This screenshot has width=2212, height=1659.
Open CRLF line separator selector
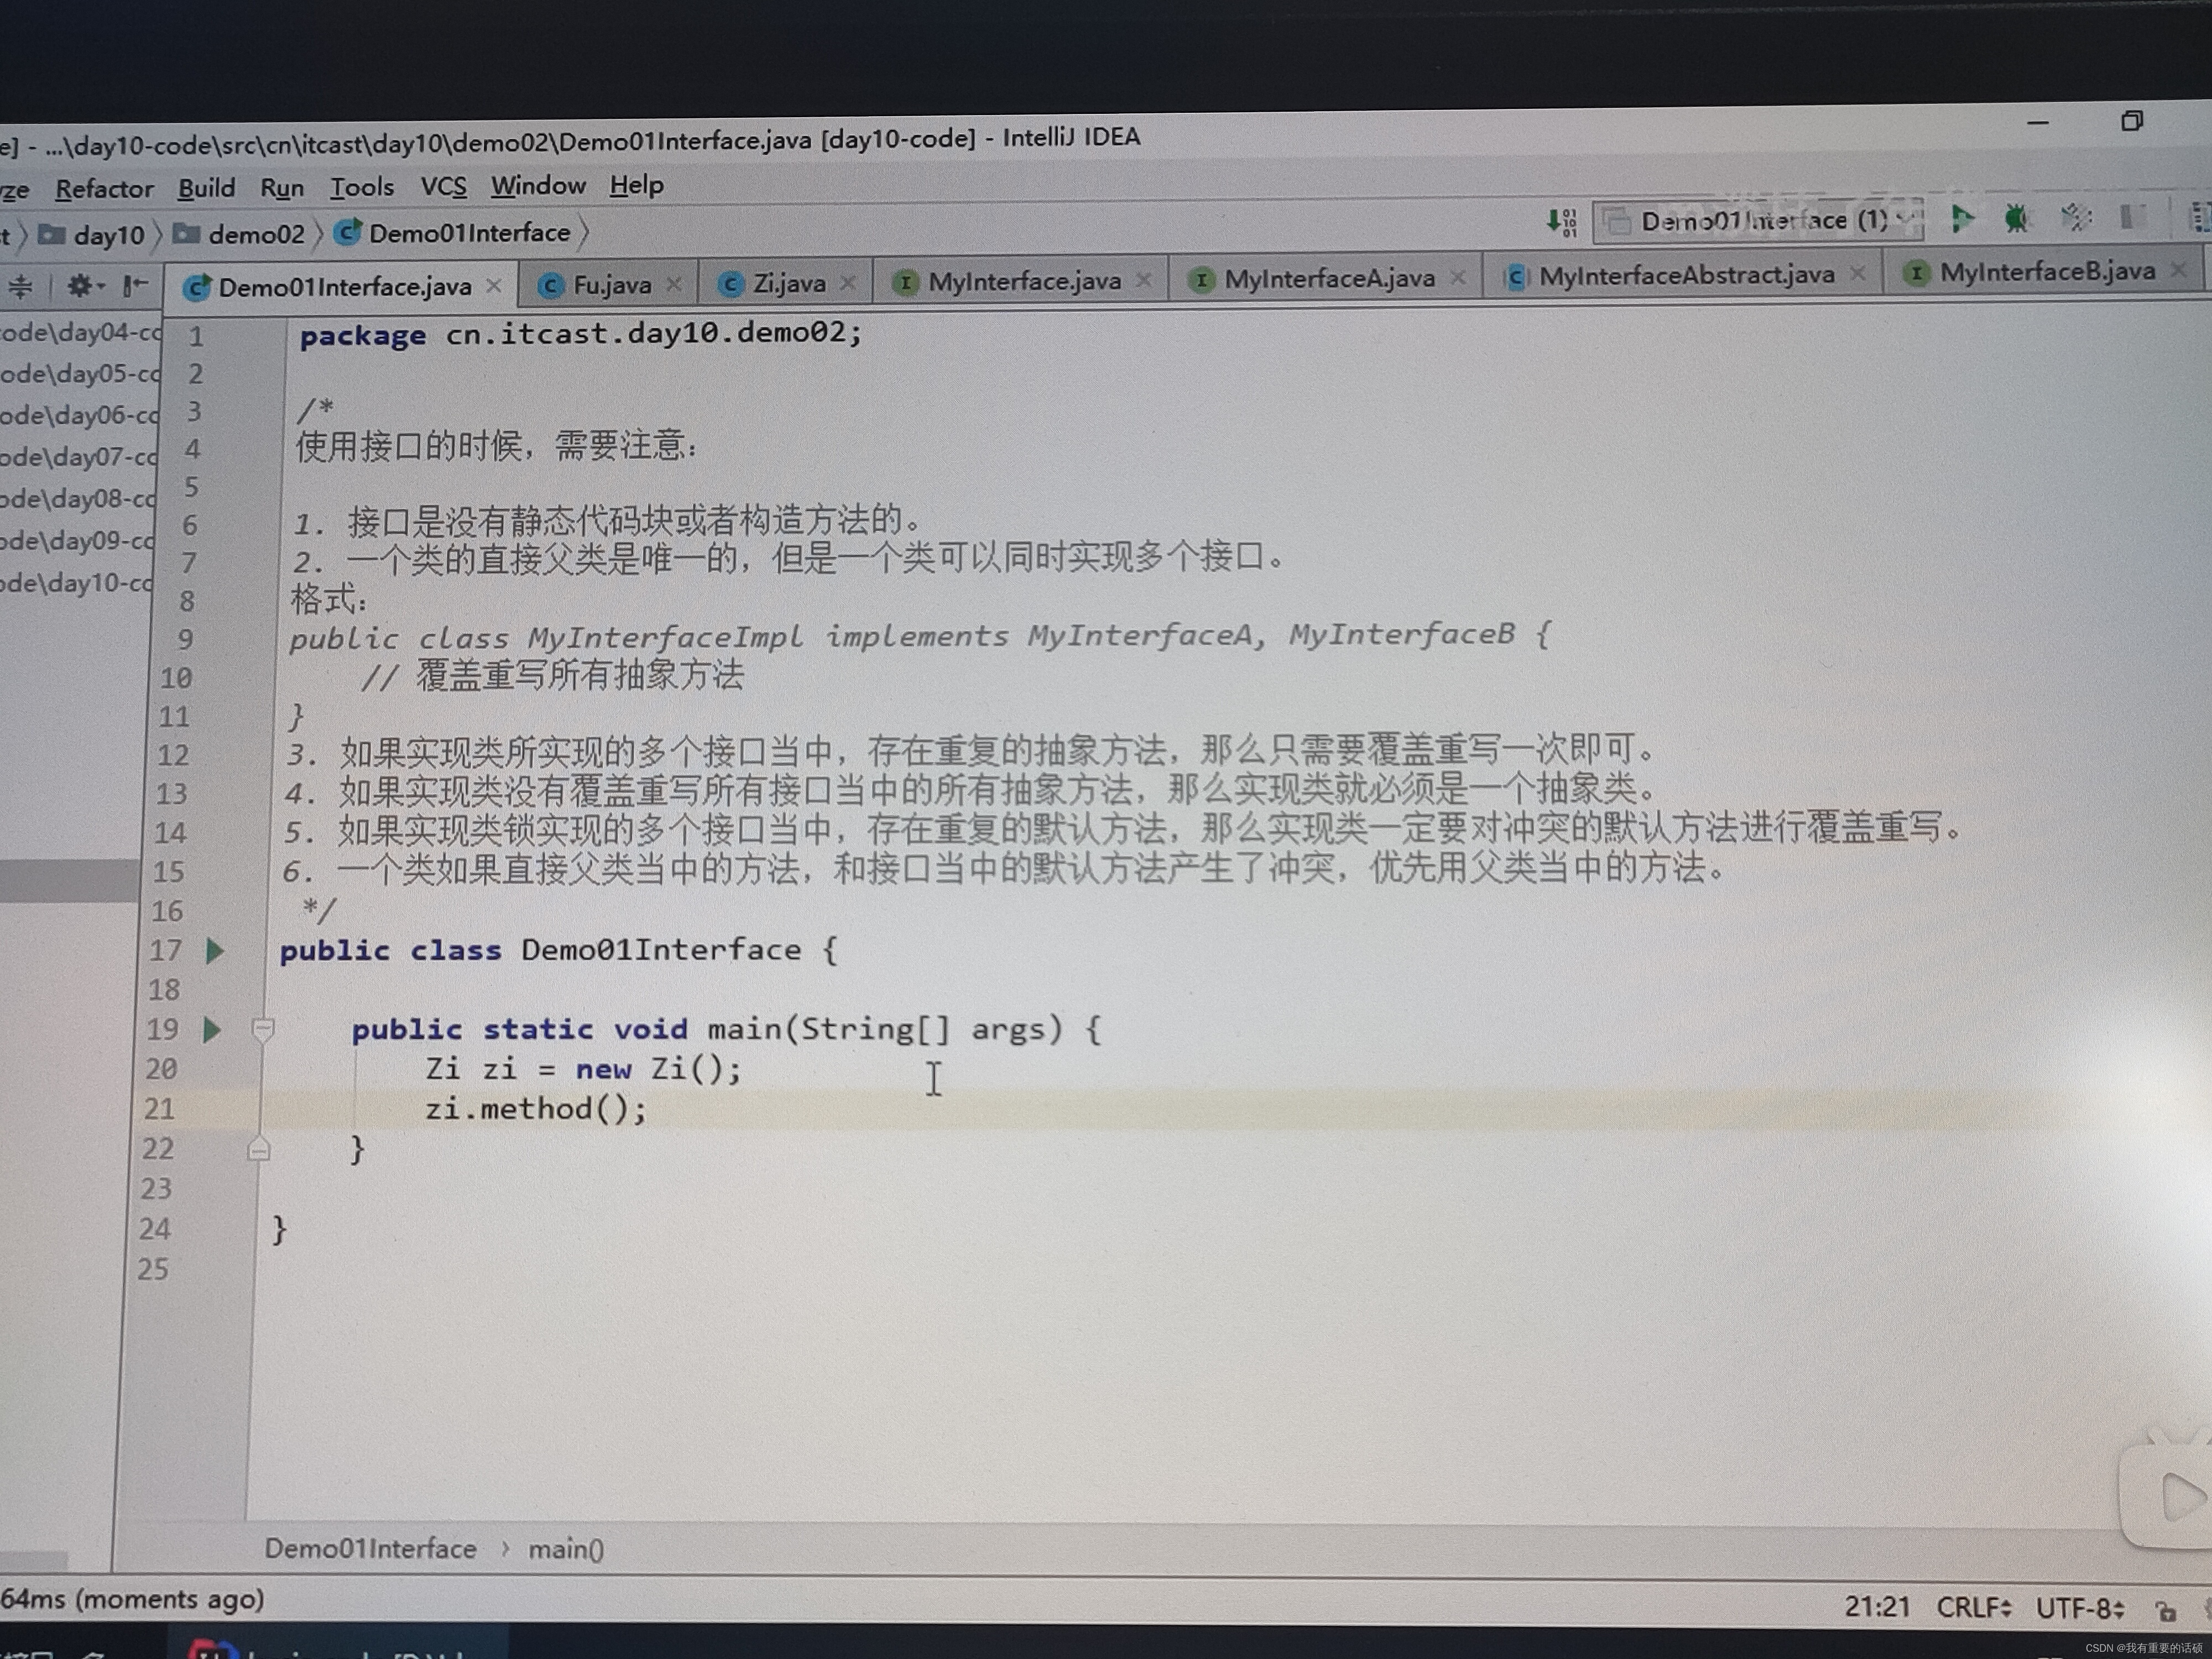[x=1974, y=1608]
